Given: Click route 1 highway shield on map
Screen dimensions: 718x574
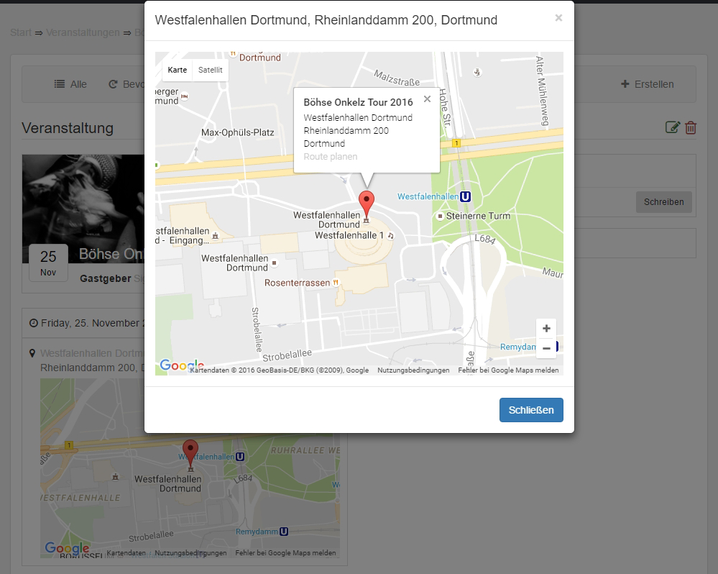Looking at the screenshot, I should coord(456,143).
